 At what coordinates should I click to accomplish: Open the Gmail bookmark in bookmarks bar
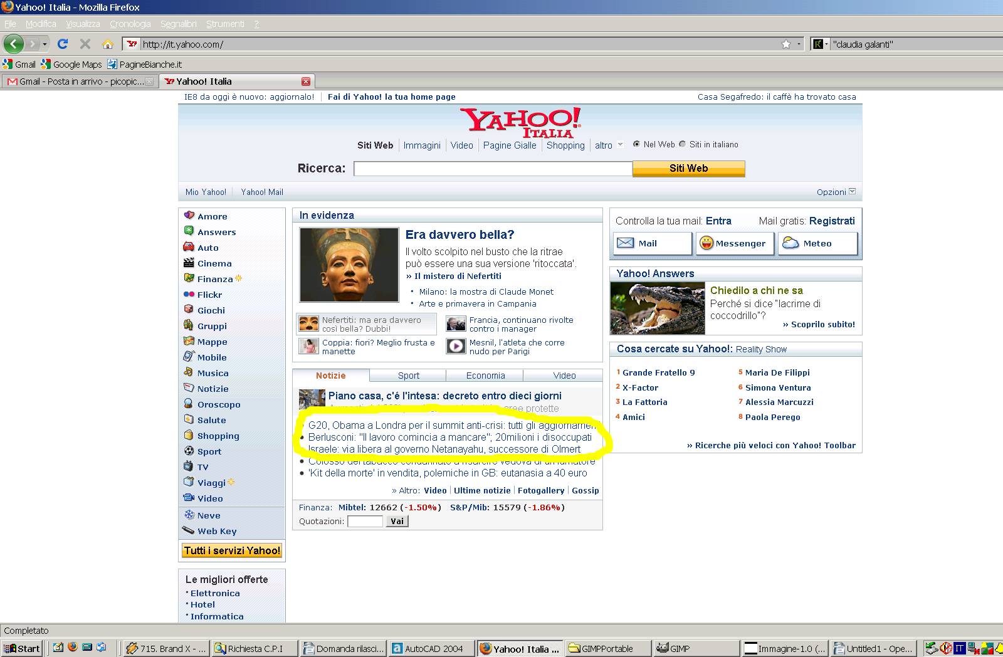pos(19,64)
